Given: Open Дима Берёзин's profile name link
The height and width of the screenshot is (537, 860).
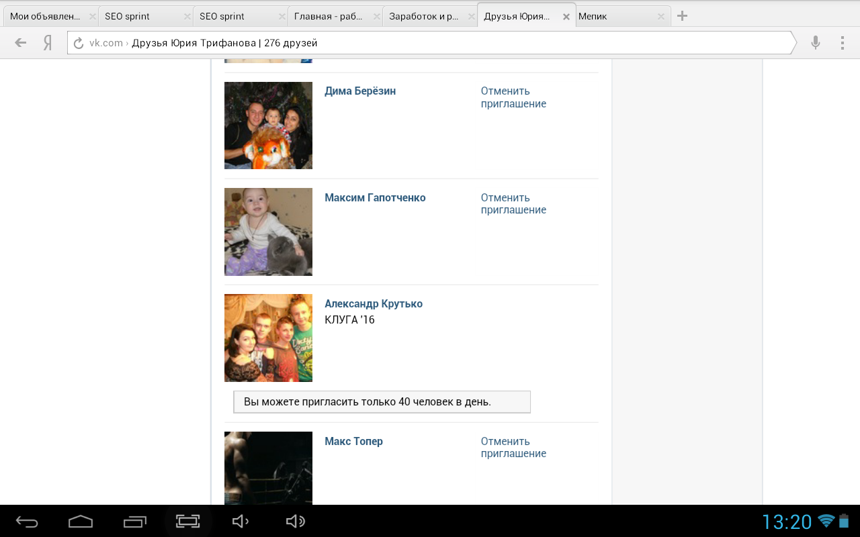Looking at the screenshot, I should pyautogui.click(x=360, y=91).
